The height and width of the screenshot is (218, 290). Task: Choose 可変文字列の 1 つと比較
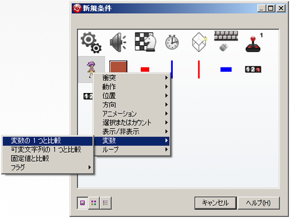coord(48,150)
